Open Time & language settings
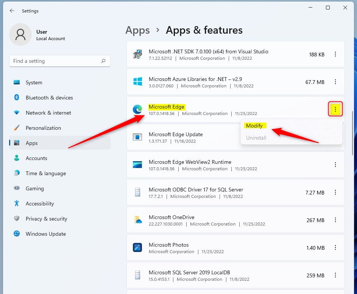This screenshot has width=357, height=294. click(x=45, y=173)
